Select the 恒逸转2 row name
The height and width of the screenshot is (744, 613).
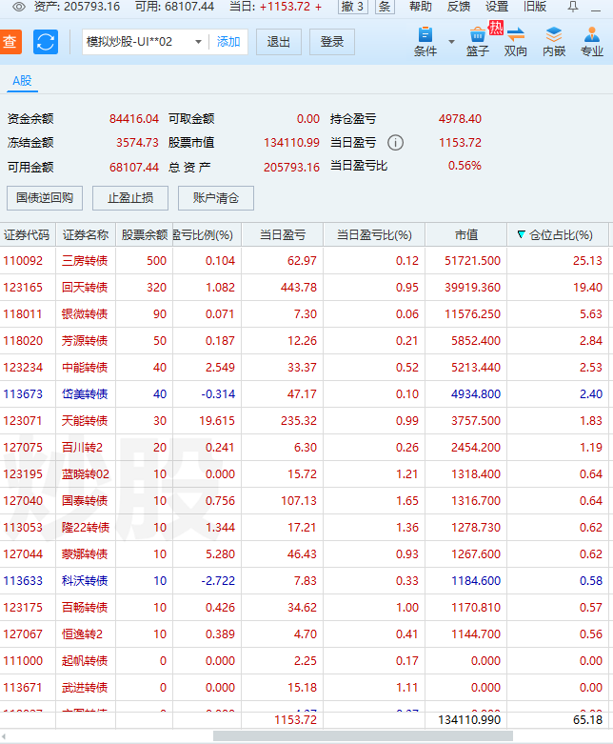[82, 633]
